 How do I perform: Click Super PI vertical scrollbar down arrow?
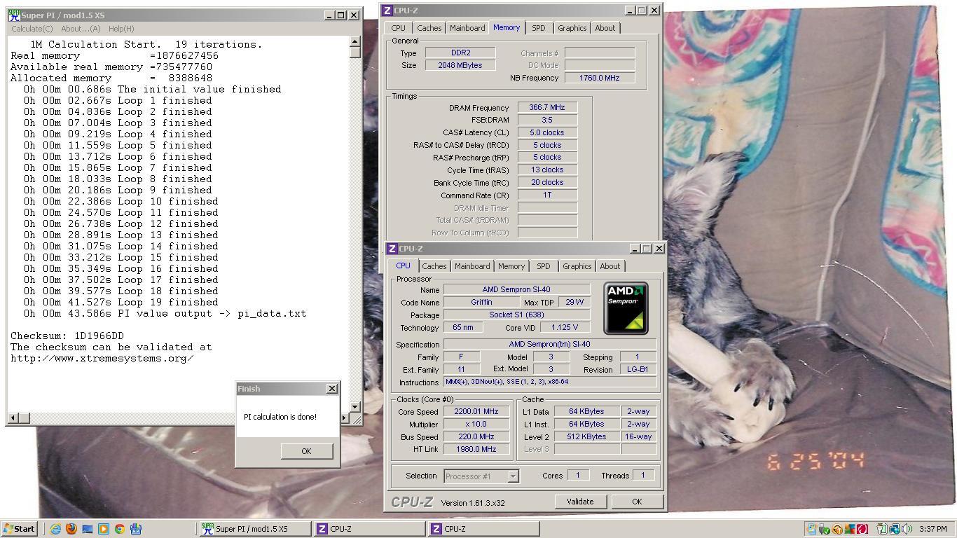coord(355,406)
